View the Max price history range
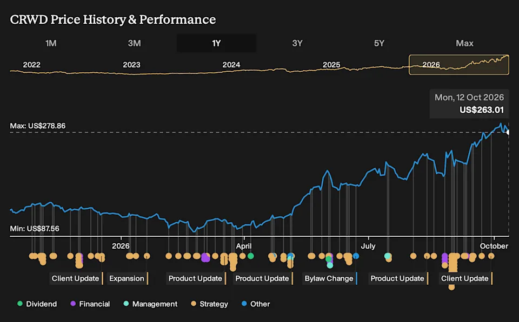This screenshot has height=322, width=519. [464, 43]
